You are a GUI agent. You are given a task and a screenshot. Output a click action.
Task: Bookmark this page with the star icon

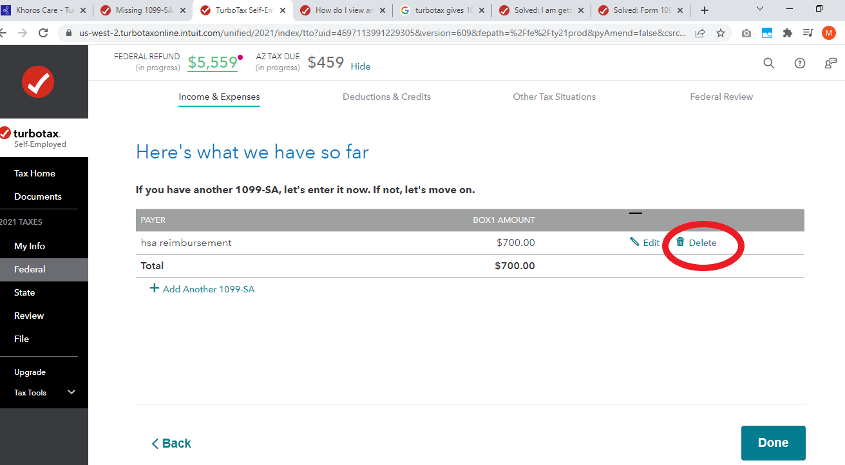click(721, 33)
